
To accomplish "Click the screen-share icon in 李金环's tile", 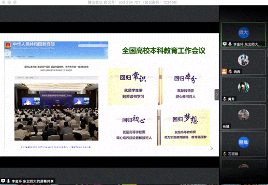I will [x=224, y=44].
